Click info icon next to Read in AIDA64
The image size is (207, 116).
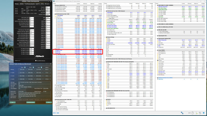pos(25,67)
